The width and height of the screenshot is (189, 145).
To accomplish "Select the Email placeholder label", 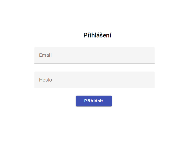I will coord(45,55).
